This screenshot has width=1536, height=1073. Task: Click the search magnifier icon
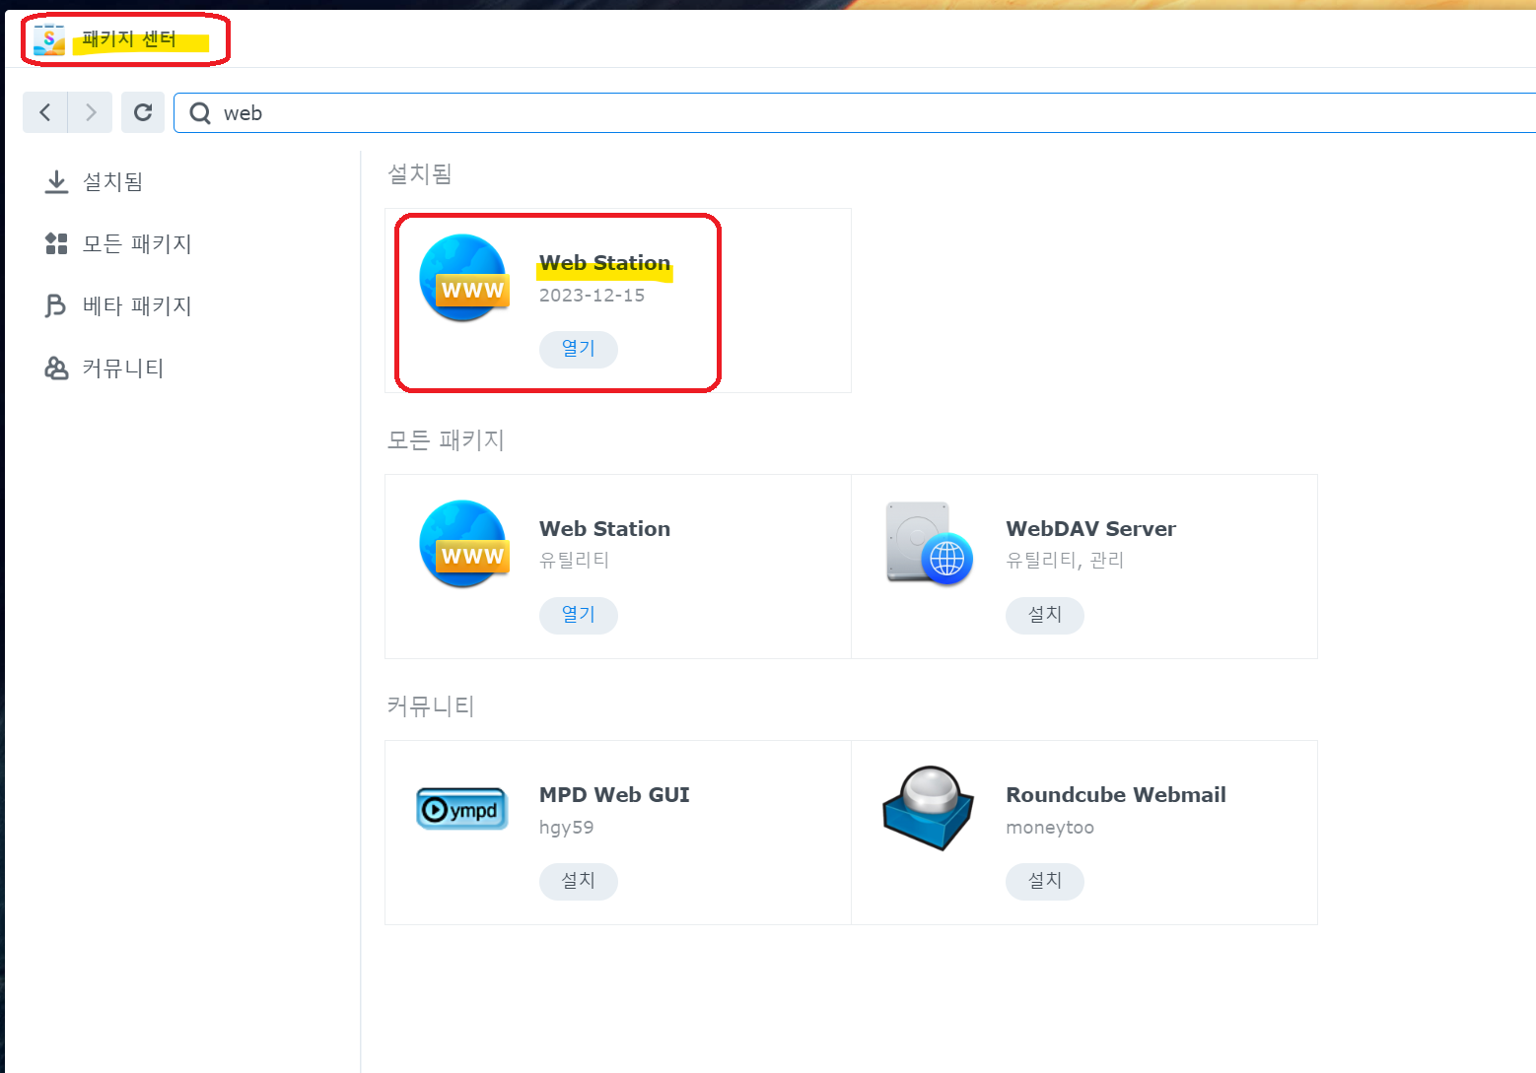click(x=200, y=113)
